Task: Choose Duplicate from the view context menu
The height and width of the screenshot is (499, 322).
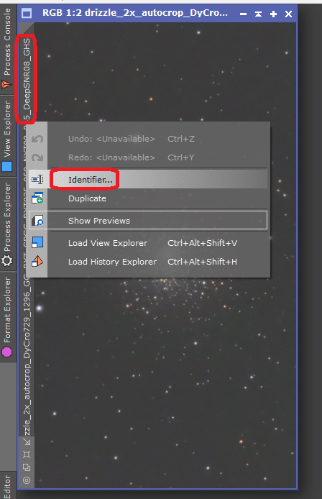Action: pyautogui.click(x=148, y=198)
